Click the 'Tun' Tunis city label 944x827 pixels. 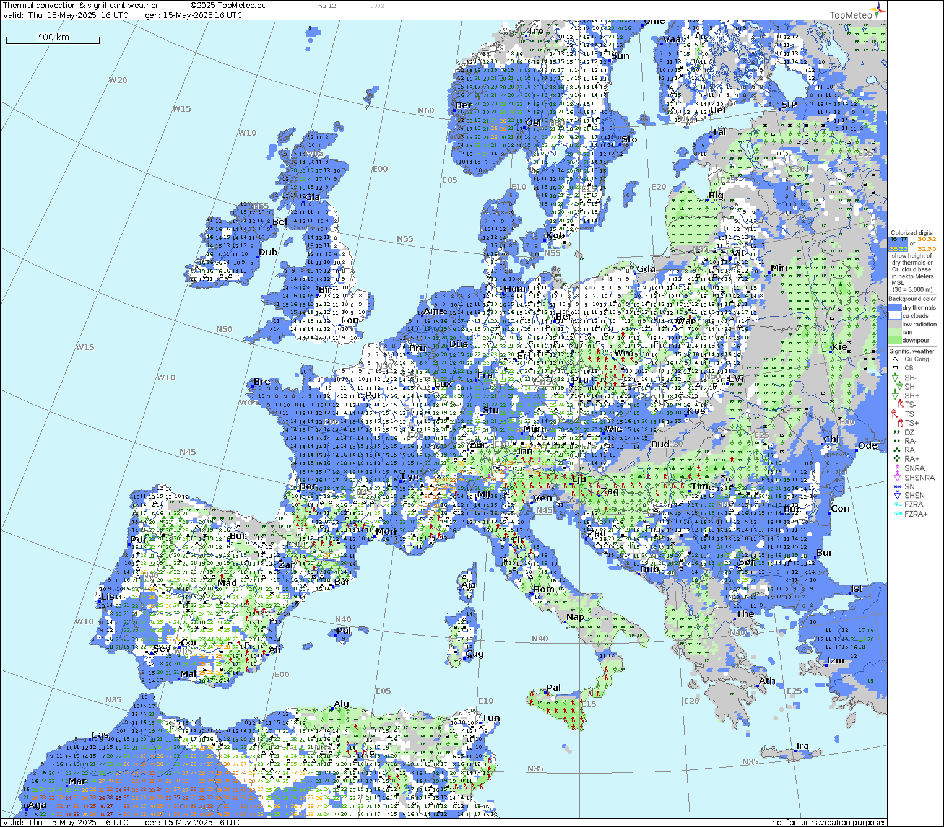pyautogui.click(x=491, y=718)
